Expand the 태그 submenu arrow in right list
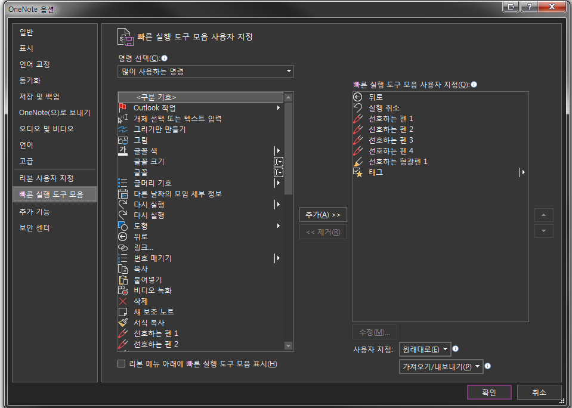 (x=522, y=172)
